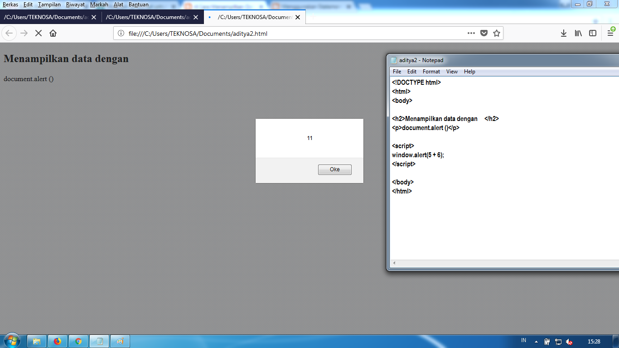619x348 pixels.
Task: Close the first aditya tab
Action: tap(94, 17)
